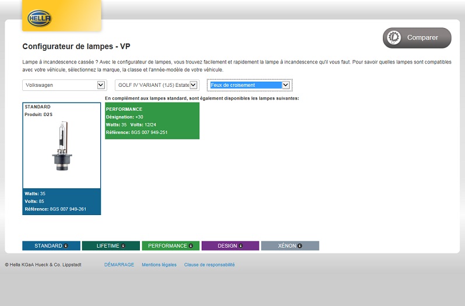Viewport: 465px width, 306px height.
Task: Click the D2S xenon bulb image
Action: [61, 149]
